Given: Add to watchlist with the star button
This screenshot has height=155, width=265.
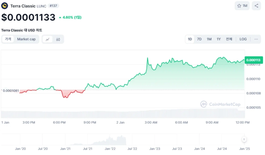Looking at the screenshot, I should [x=242, y=6].
